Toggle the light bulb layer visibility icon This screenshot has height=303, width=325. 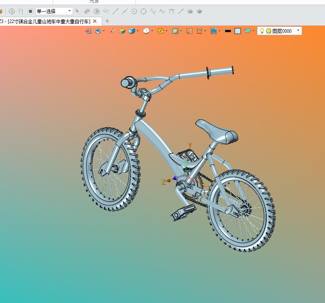(262, 31)
